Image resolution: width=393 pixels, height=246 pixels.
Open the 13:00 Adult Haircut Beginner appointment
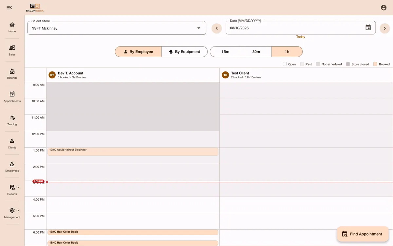click(x=133, y=152)
